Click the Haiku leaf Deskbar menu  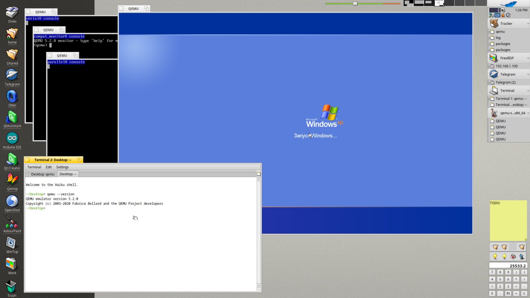click(509, 3)
